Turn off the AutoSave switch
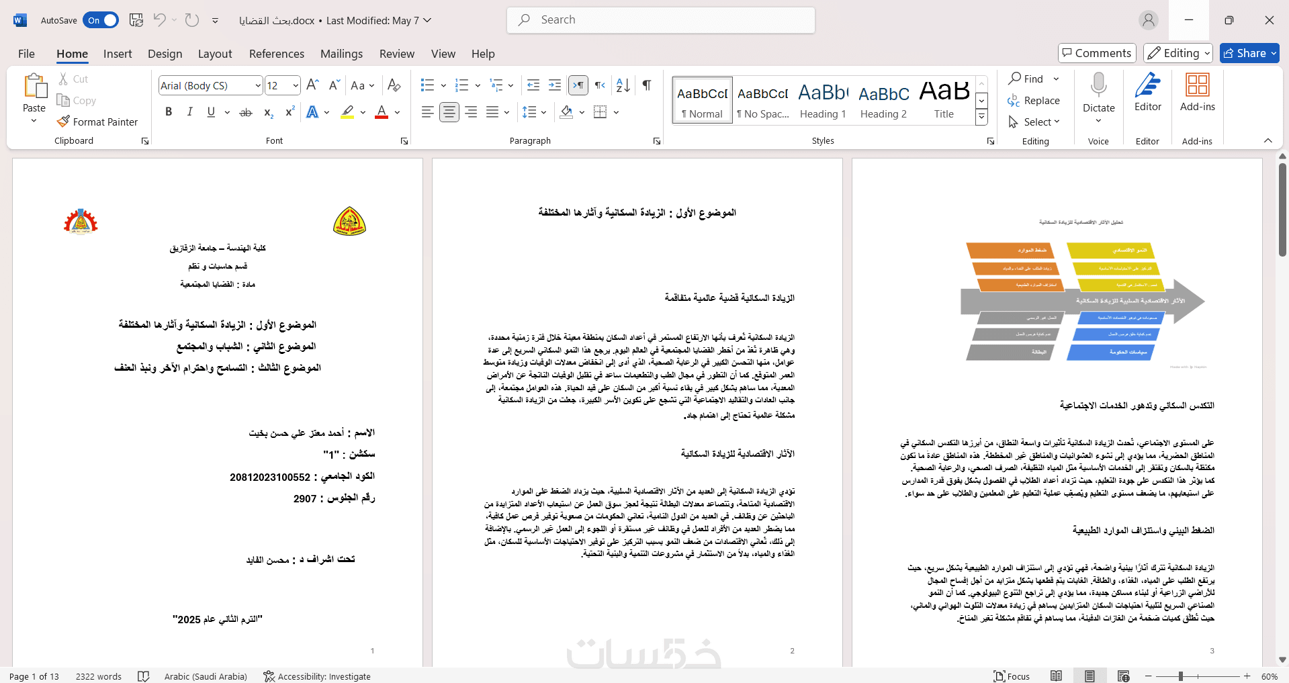Viewport: 1289px width, 683px height. point(101,20)
